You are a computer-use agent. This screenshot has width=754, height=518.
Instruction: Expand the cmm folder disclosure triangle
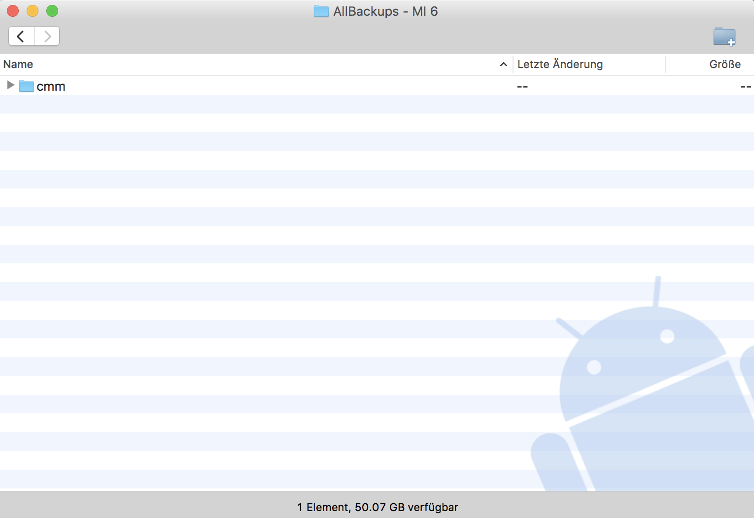coord(10,85)
